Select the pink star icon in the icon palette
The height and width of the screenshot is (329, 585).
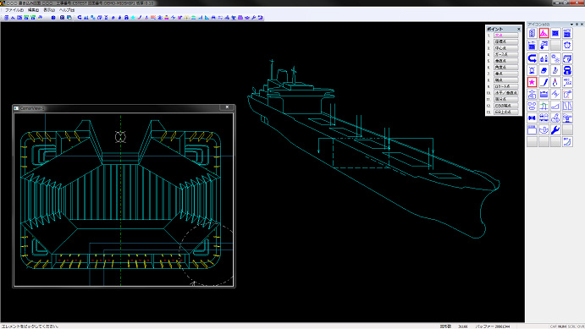(532, 82)
